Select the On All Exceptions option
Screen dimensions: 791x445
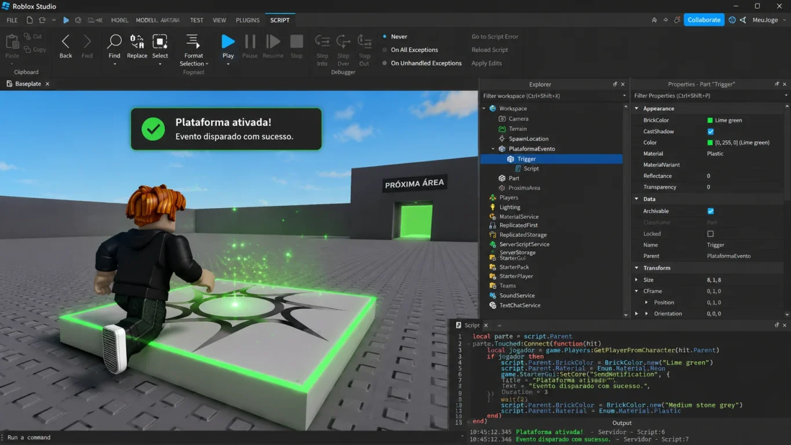(385, 50)
